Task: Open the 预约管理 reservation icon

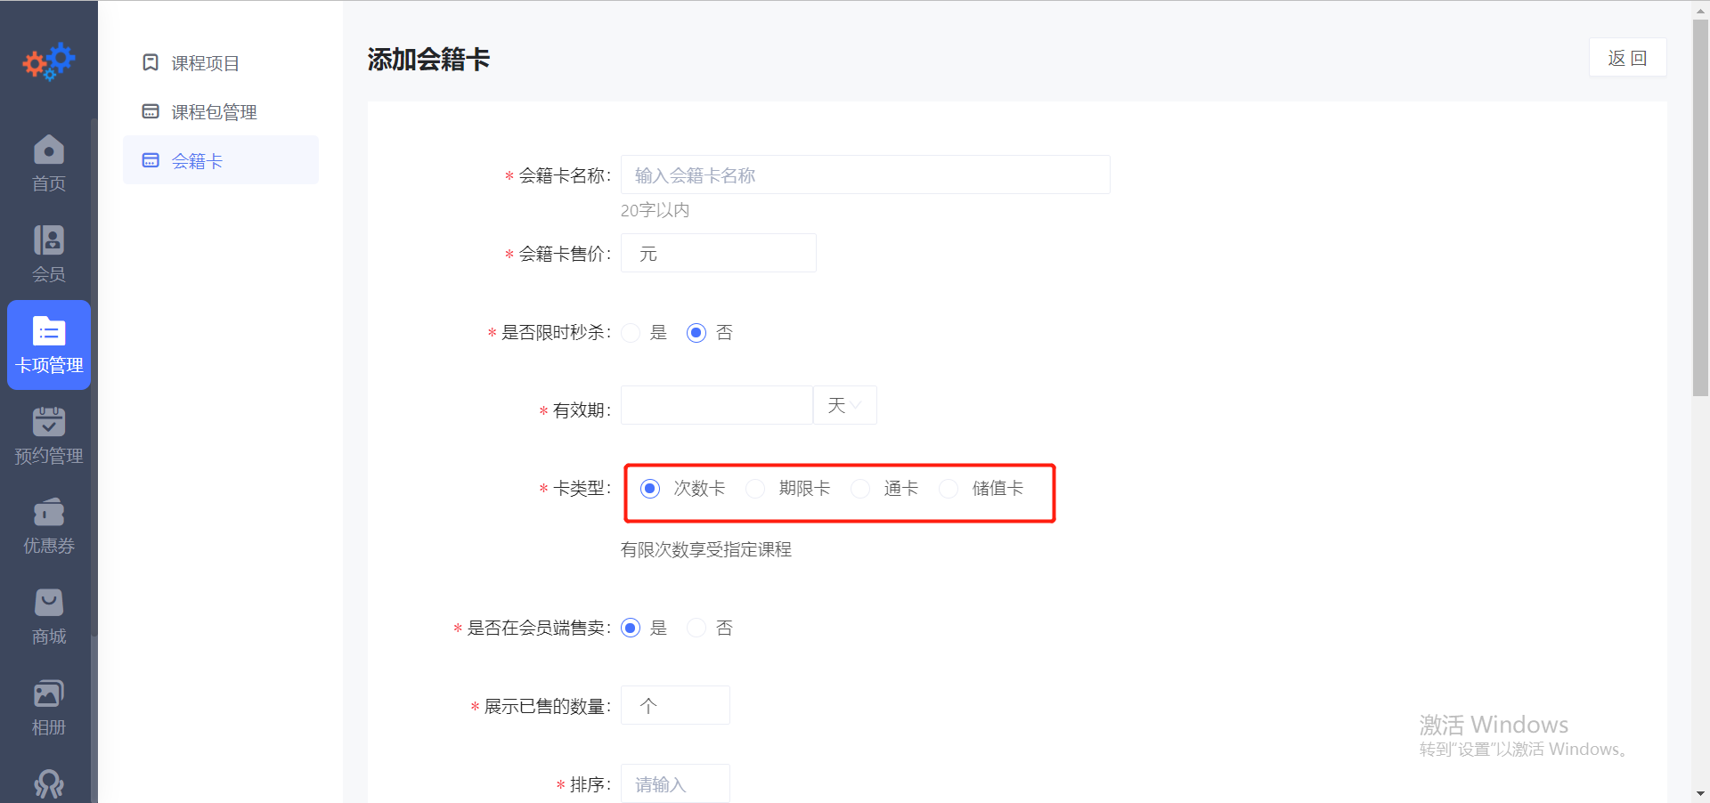Action: (49, 435)
